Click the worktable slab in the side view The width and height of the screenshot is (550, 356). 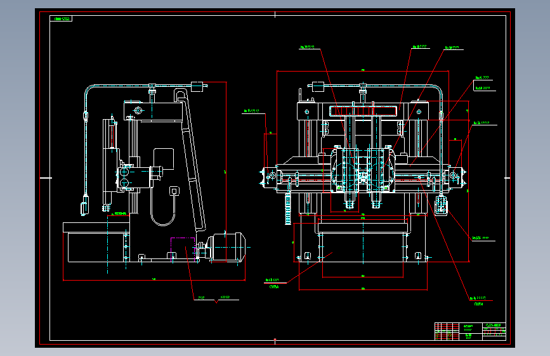(96, 227)
